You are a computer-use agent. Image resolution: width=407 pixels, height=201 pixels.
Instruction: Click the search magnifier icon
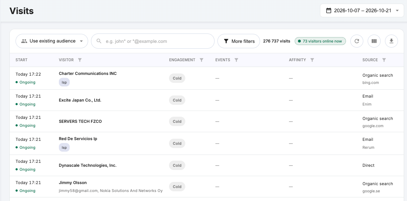99,41
